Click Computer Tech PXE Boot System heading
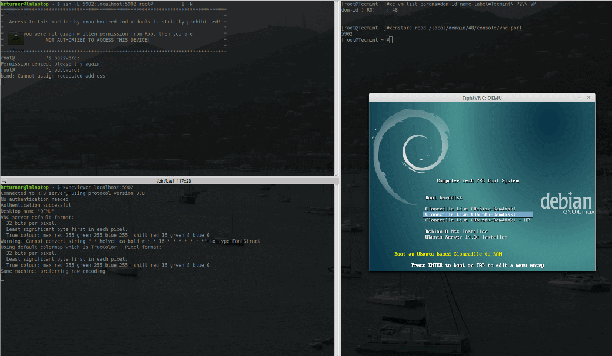The height and width of the screenshot is (356, 612). (478, 180)
